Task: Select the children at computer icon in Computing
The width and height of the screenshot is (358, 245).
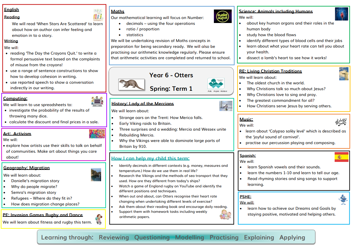Action: click(97, 101)
